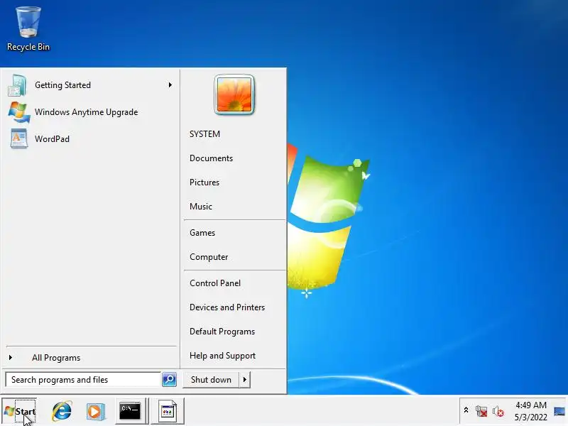Open Devices and Printers
Screen dimensions: 568x426
[227, 307]
